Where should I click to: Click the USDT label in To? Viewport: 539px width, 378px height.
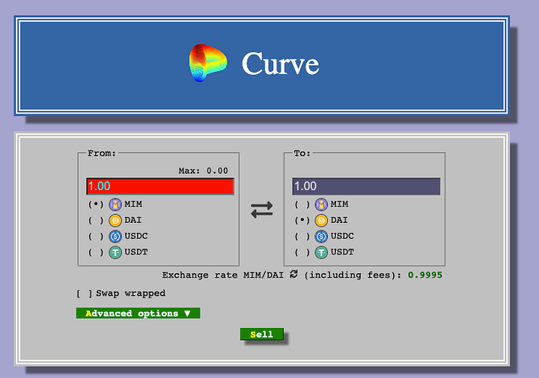[342, 252]
